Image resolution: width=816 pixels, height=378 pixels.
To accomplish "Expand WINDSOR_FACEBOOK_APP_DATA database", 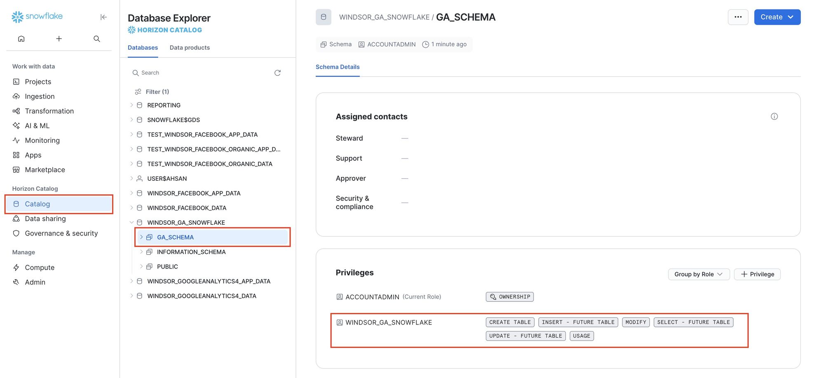I will click(131, 193).
